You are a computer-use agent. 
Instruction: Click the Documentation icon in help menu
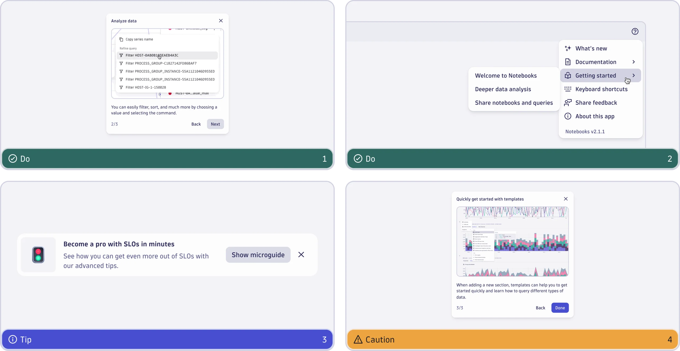click(x=568, y=62)
